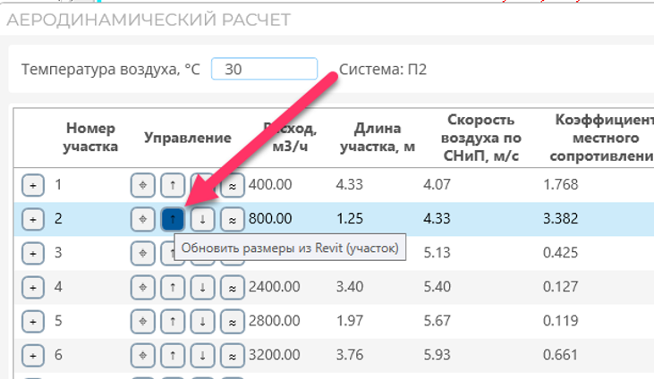The image size is (654, 379).
Task: Click the crosshair icon in row 6
Action: pos(142,356)
